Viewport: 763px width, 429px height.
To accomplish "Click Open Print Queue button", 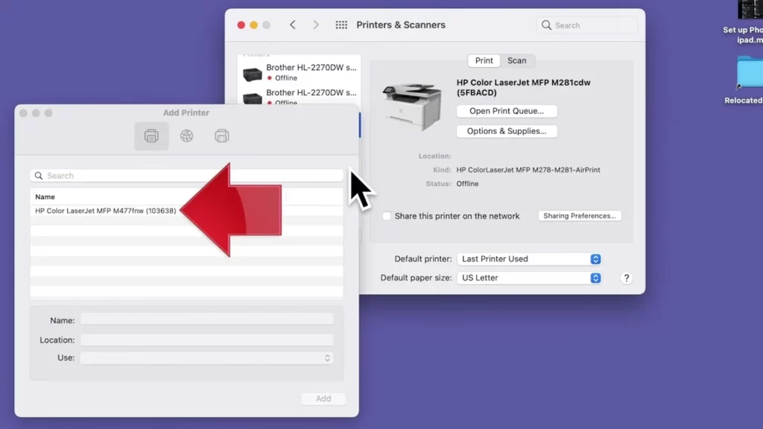I will [507, 110].
